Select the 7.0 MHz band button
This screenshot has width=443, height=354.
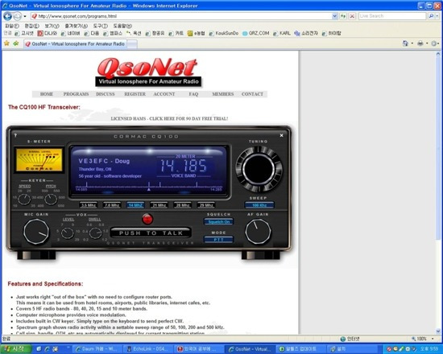[x=112, y=205]
